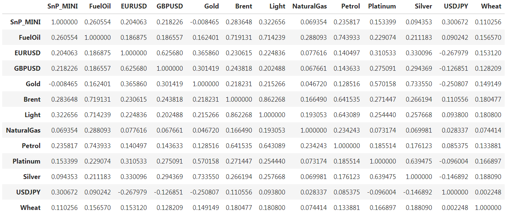Screen dimensions: 505x214
Task: Click the GBPUSD column header
Action: [x=170, y=6]
